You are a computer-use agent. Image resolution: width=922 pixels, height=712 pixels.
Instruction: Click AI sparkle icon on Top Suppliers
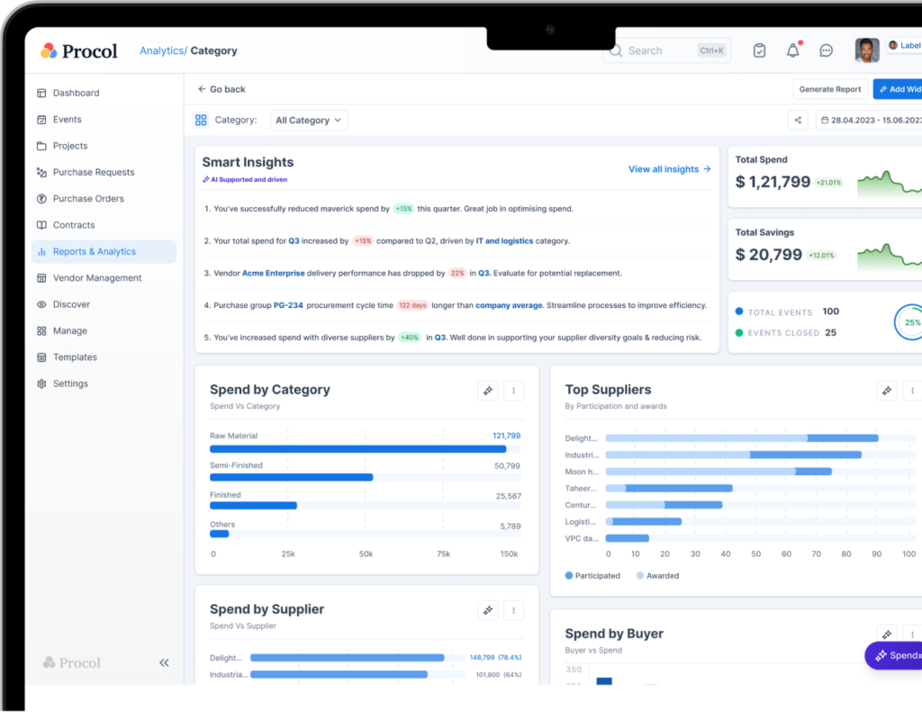(887, 390)
